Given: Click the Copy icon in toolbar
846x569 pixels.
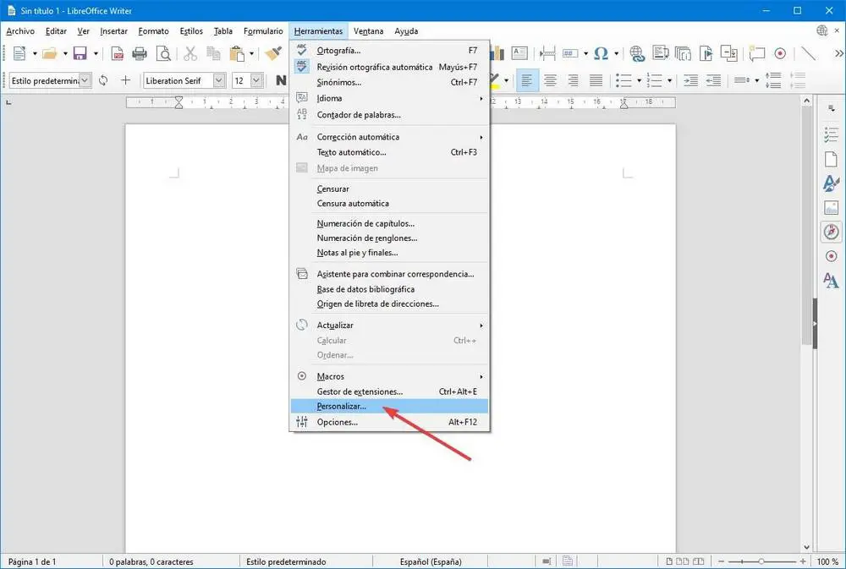Looking at the screenshot, I should 214,53.
